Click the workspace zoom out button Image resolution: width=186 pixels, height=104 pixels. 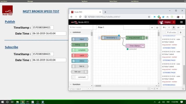click(x=152, y=89)
